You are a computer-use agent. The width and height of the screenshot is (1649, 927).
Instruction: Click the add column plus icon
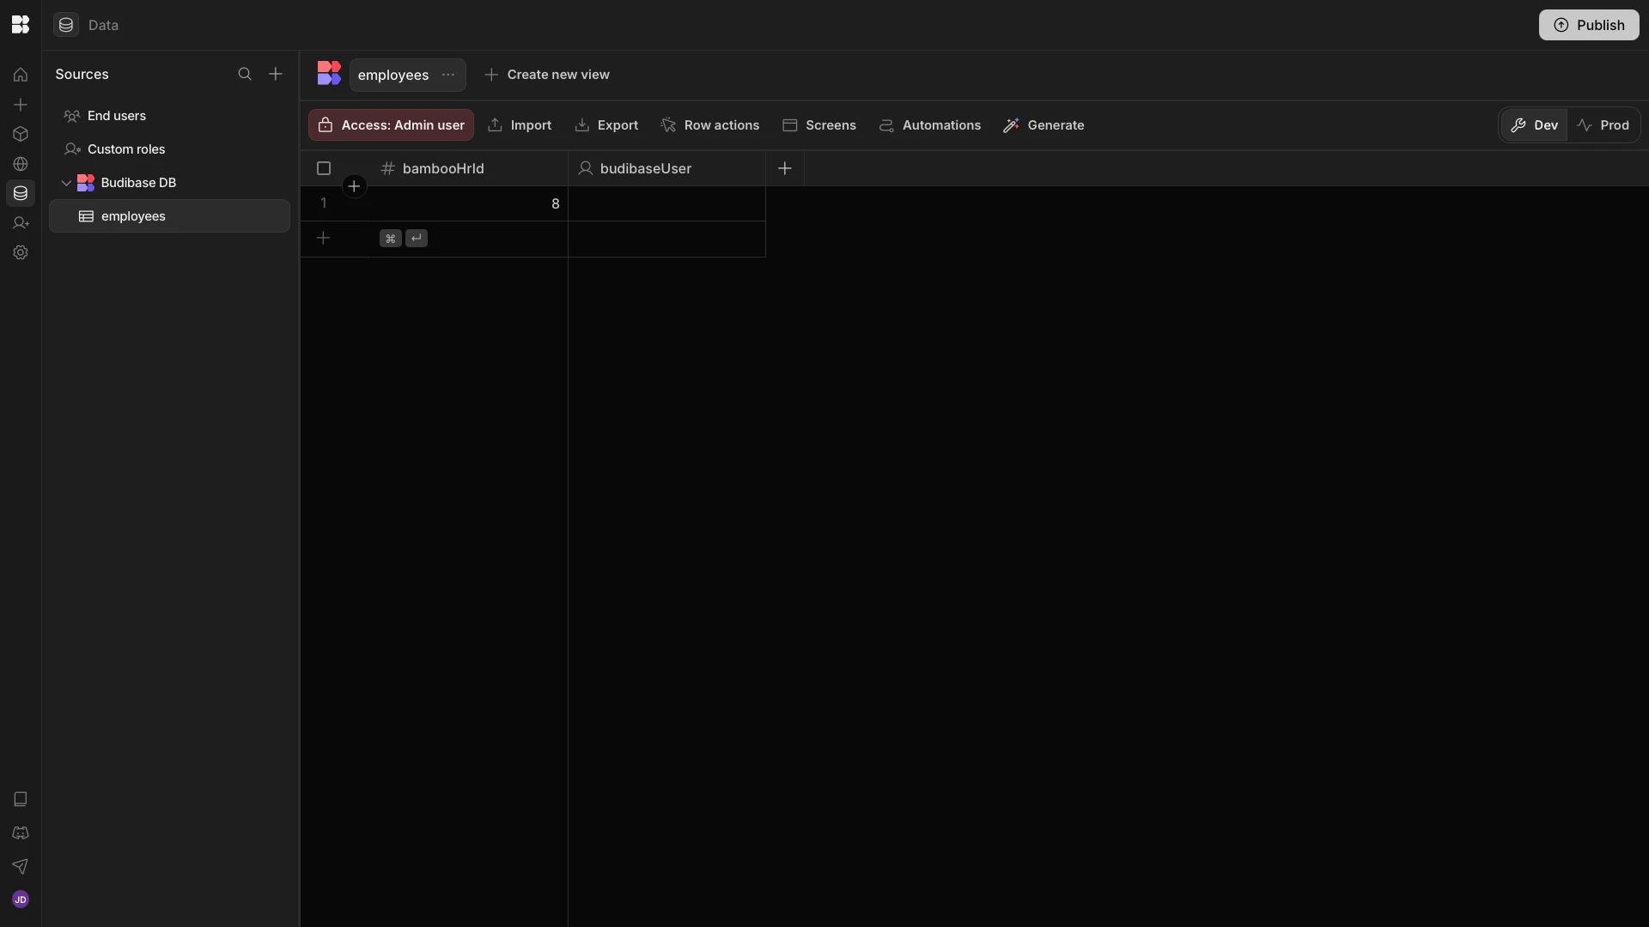pyautogui.click(x=784, y=169)
